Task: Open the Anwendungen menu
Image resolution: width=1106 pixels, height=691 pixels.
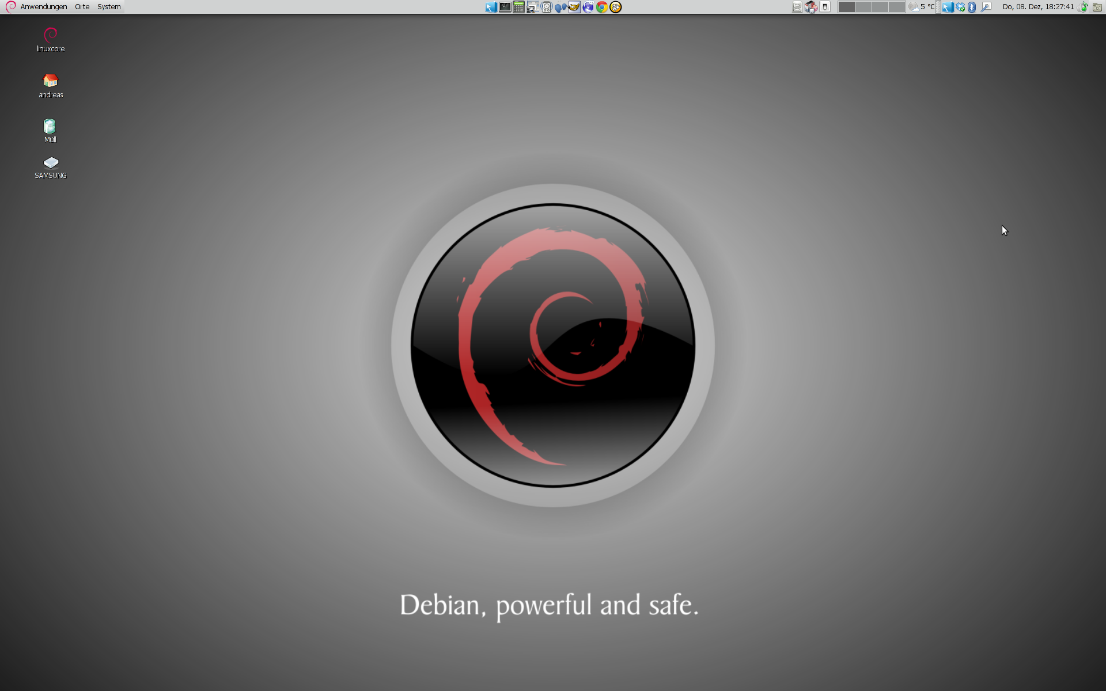Action: pyautogui.click(x=44, y=7)
